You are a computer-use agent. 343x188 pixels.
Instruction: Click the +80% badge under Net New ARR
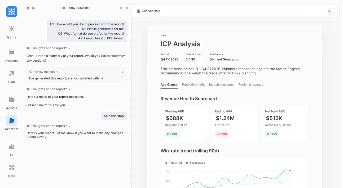(x=272, y=134)
